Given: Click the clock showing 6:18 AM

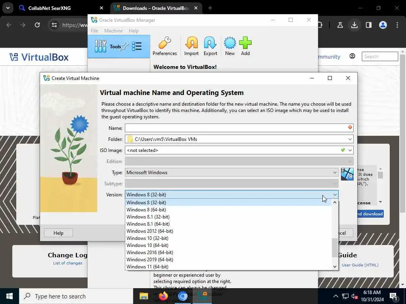Looking at the screenshot, I should (x=372, y=293).
